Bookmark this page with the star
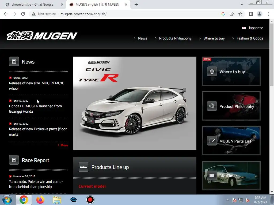This screenshot has width=274, height=205. coord(240,14)
